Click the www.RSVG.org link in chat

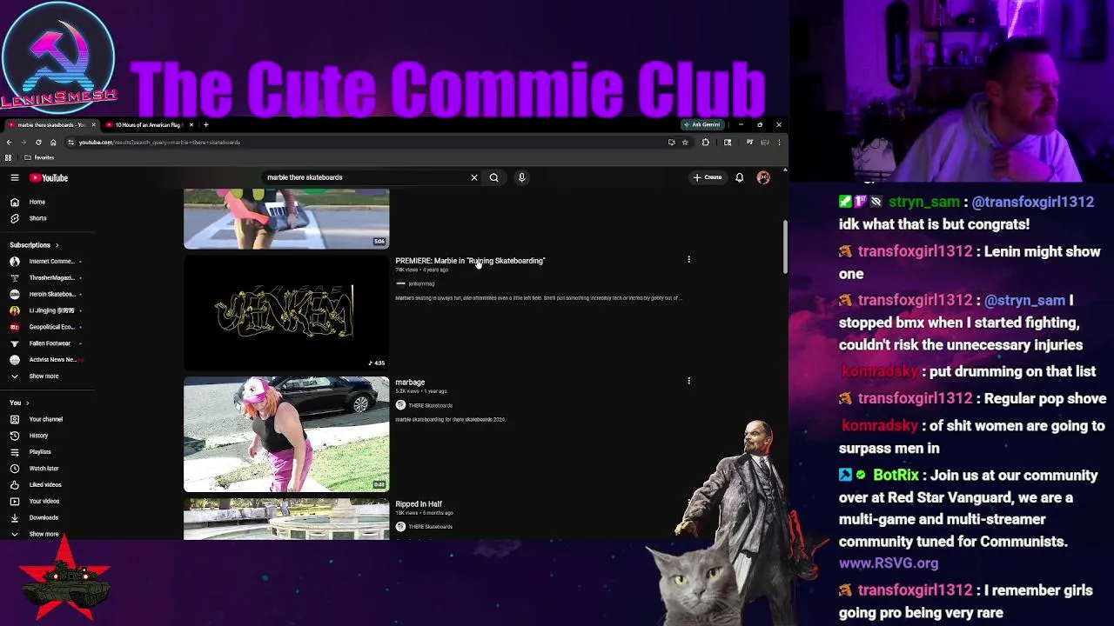(x=889, y=563)
